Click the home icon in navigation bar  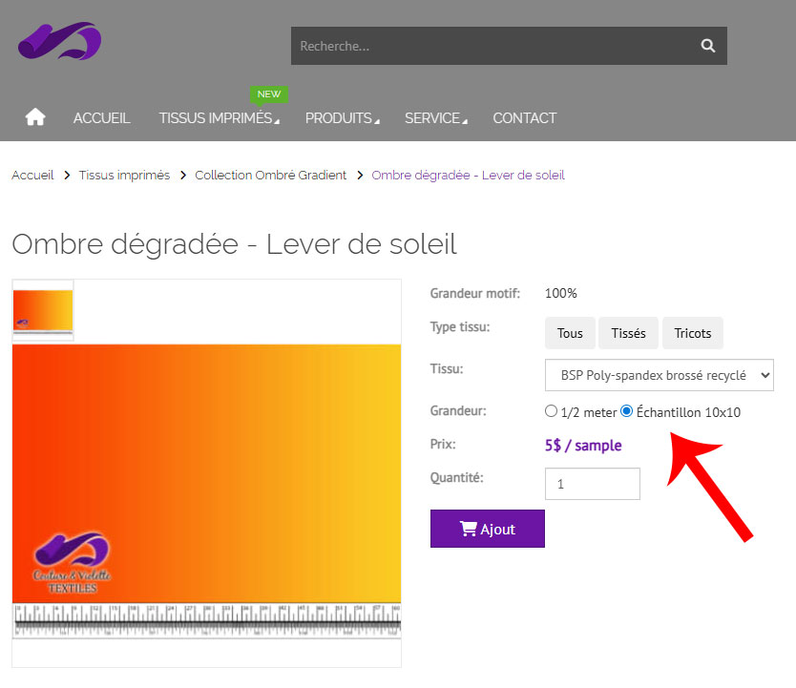[35, 117]
